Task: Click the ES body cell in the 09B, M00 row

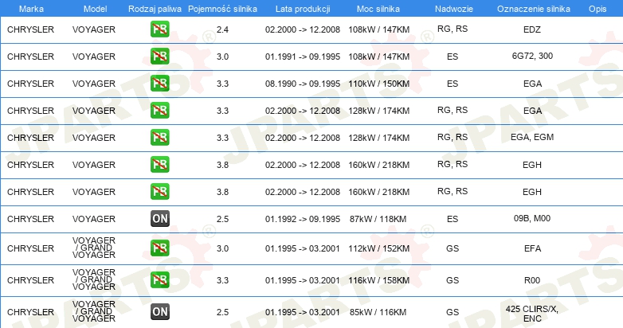Action: pyautogui.click(x=453, y=219)
